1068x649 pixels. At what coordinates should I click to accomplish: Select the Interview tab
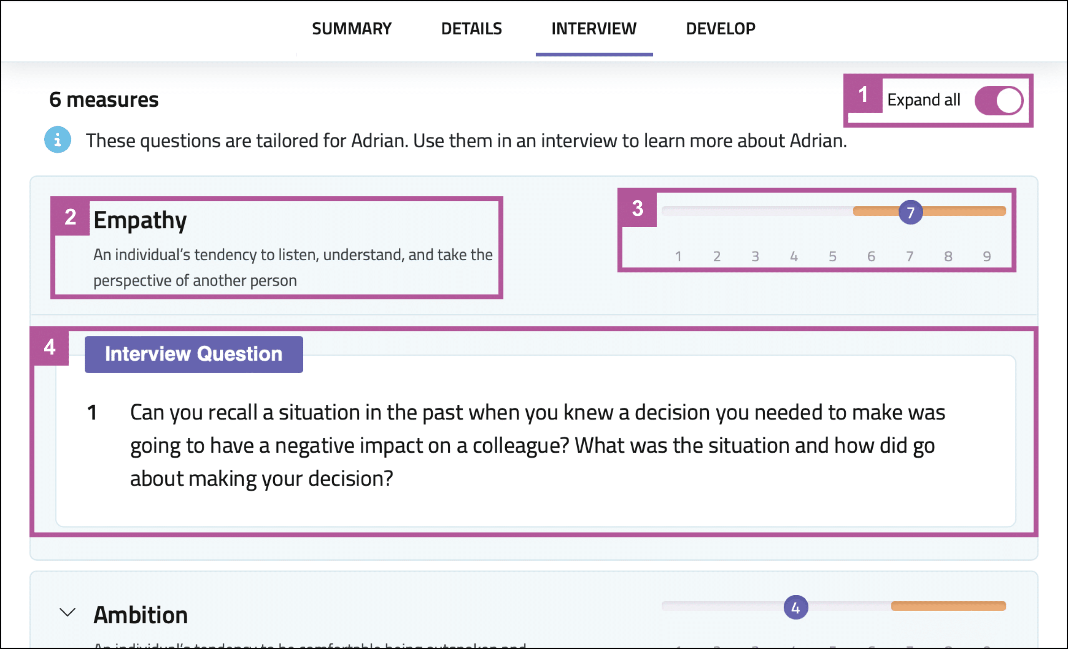point(594,29)
